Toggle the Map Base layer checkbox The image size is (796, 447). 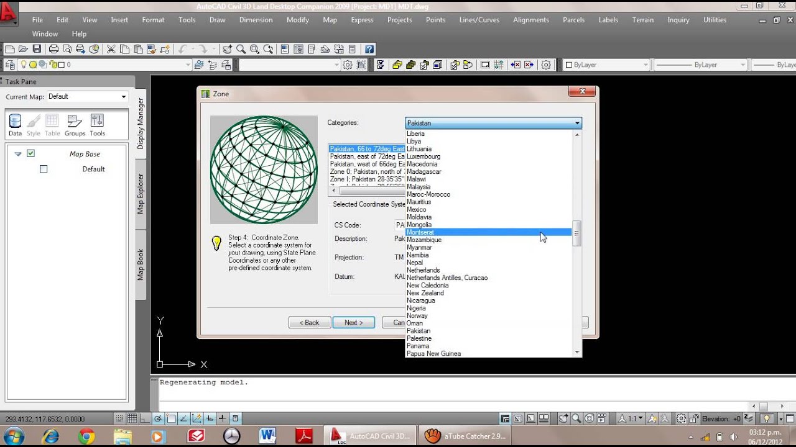click(30, 153)
